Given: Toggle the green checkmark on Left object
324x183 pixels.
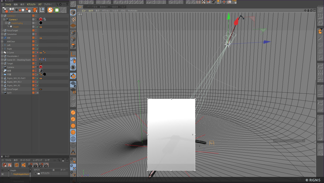Looking at the screenshot, I should click(37, 45).
